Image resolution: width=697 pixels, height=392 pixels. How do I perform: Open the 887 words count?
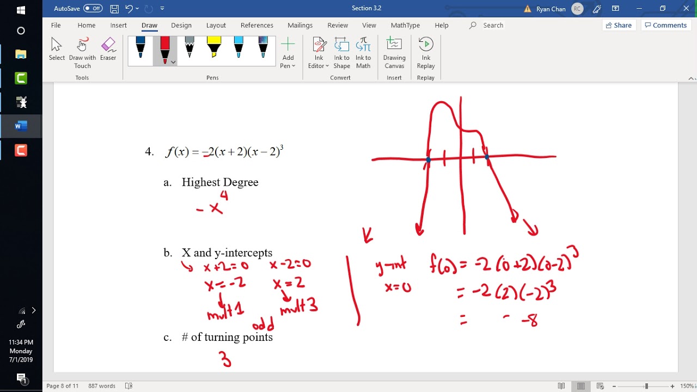pos(102,386)
